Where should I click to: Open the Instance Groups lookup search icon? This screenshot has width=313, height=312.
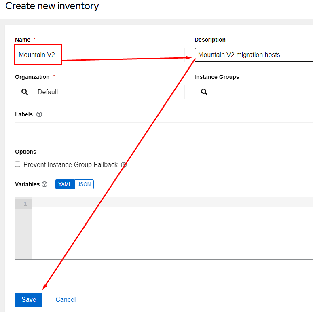pyautogui.click(x=204, y=92)
